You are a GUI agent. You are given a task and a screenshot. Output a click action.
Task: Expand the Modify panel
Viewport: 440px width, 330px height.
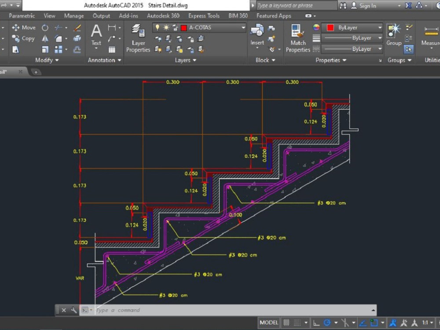[47, 60]
